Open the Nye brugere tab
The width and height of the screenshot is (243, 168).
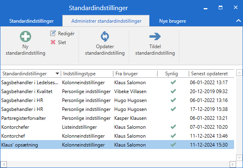[x=173, y=21]
